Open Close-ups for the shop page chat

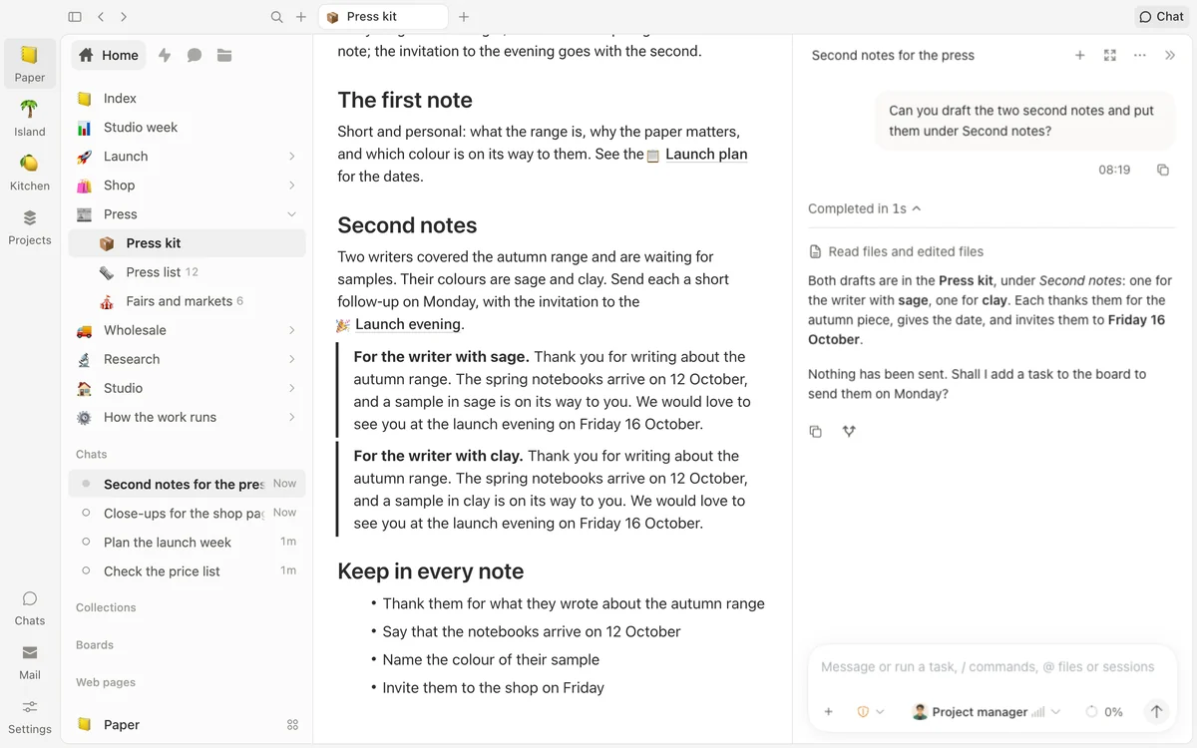[x=187, y=513]
